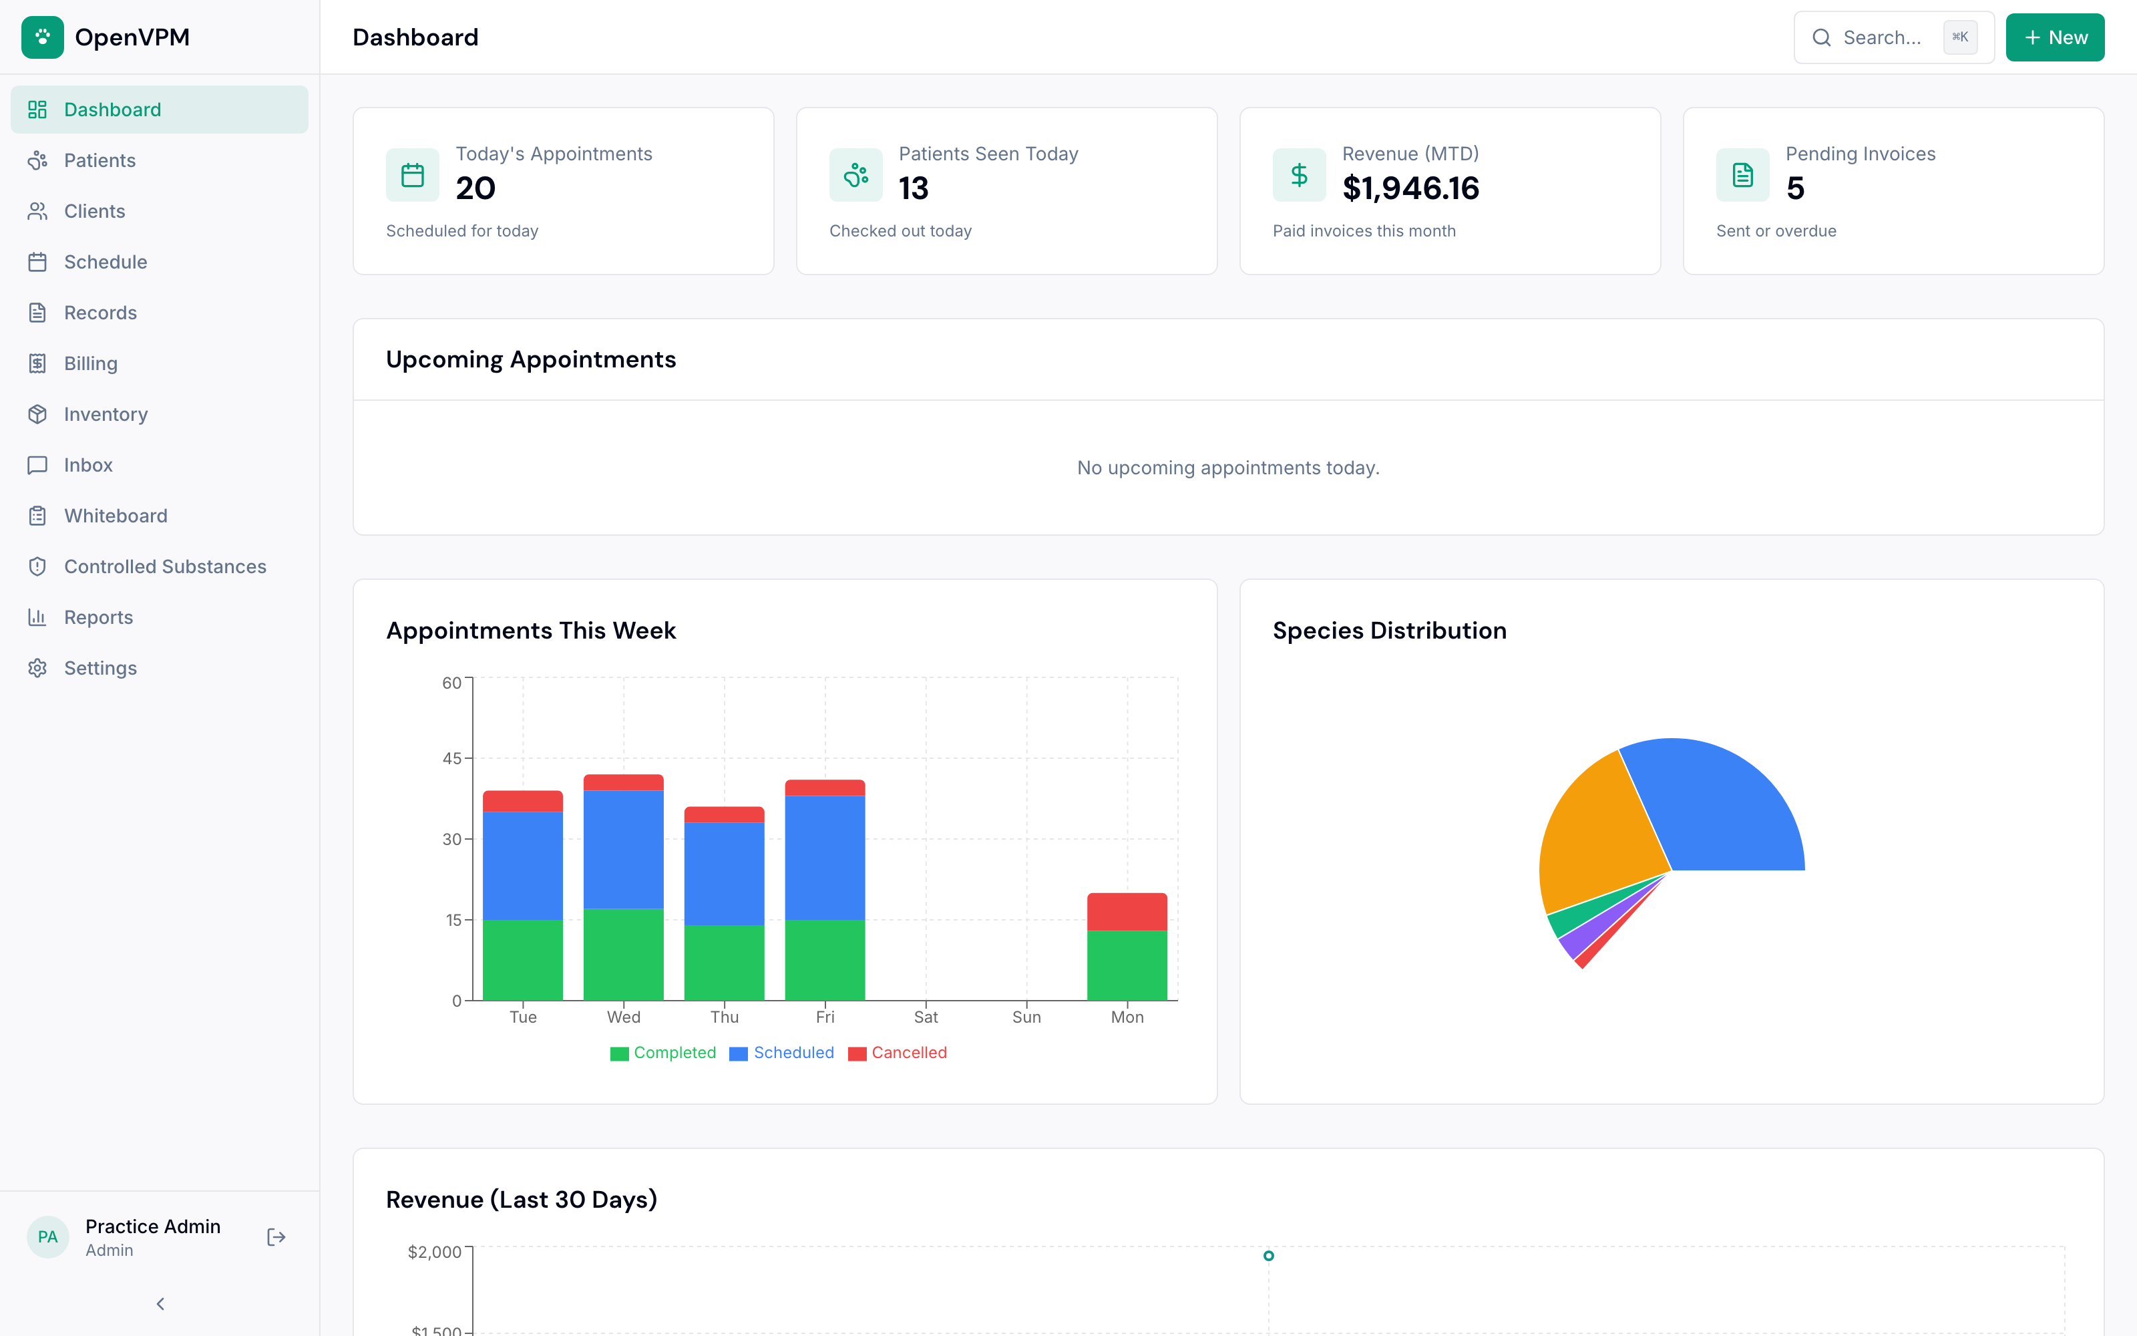The image size is (2137, 1336).
Task: Collapse the sidebar with the chevron arrow
Action: pos(160,1304)
